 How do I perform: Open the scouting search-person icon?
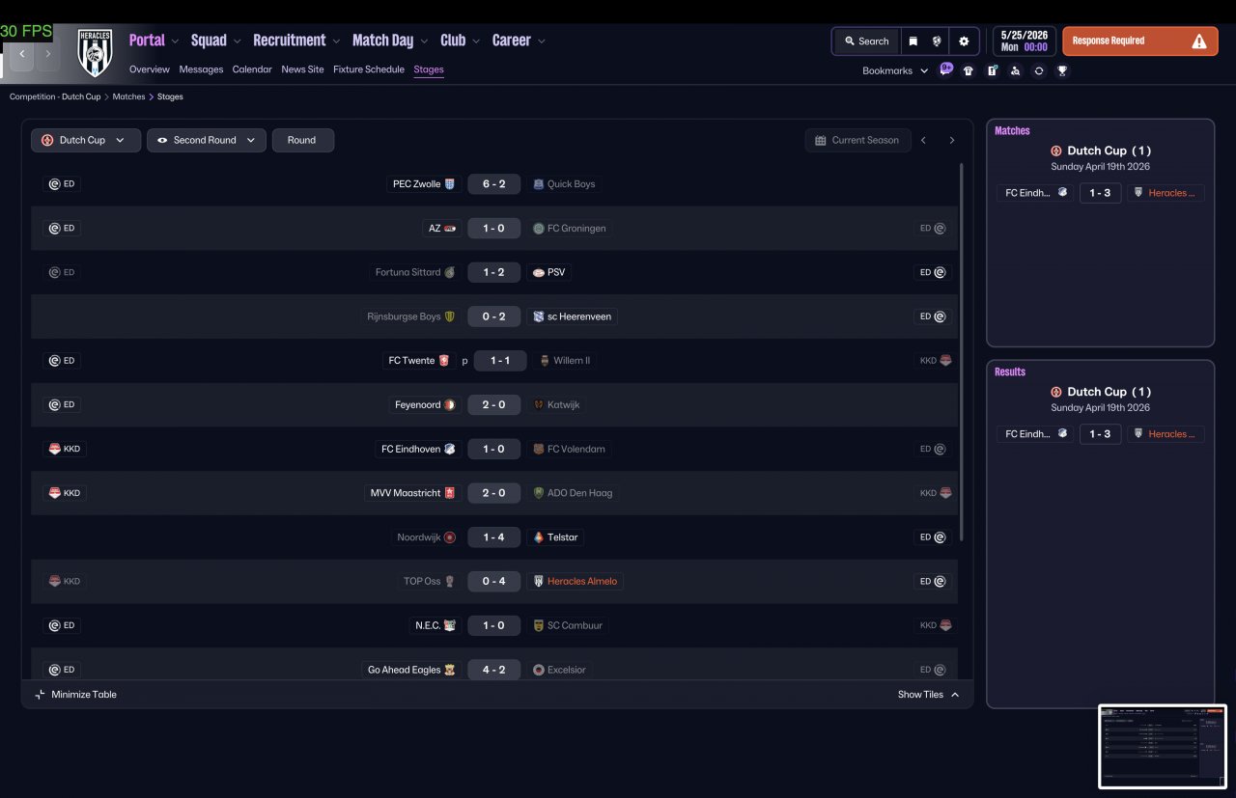tap(1015, 70)
